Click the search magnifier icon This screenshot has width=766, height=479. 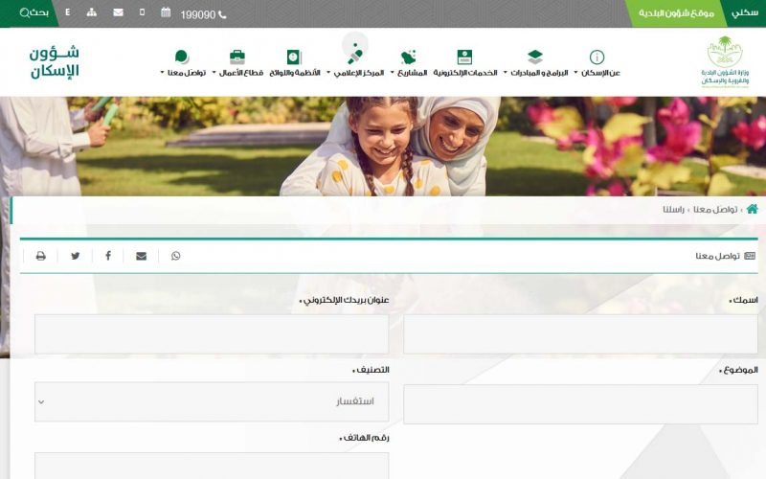25,13
